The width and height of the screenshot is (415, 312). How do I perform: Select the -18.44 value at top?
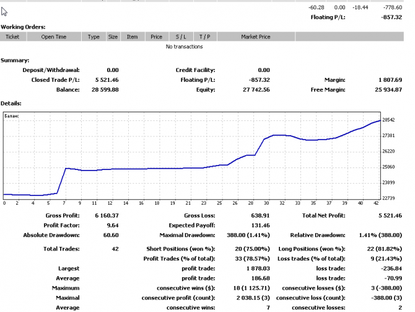point(360,7)
